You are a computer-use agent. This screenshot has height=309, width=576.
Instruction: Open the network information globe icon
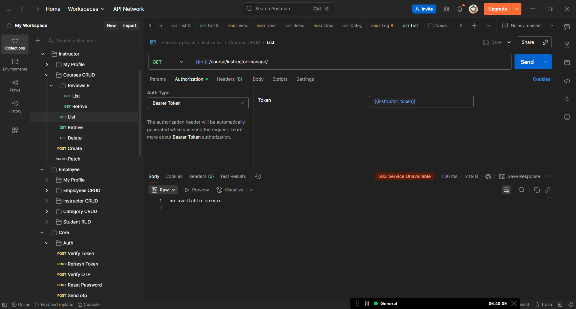pyautogui.click(x=488, y=176)
